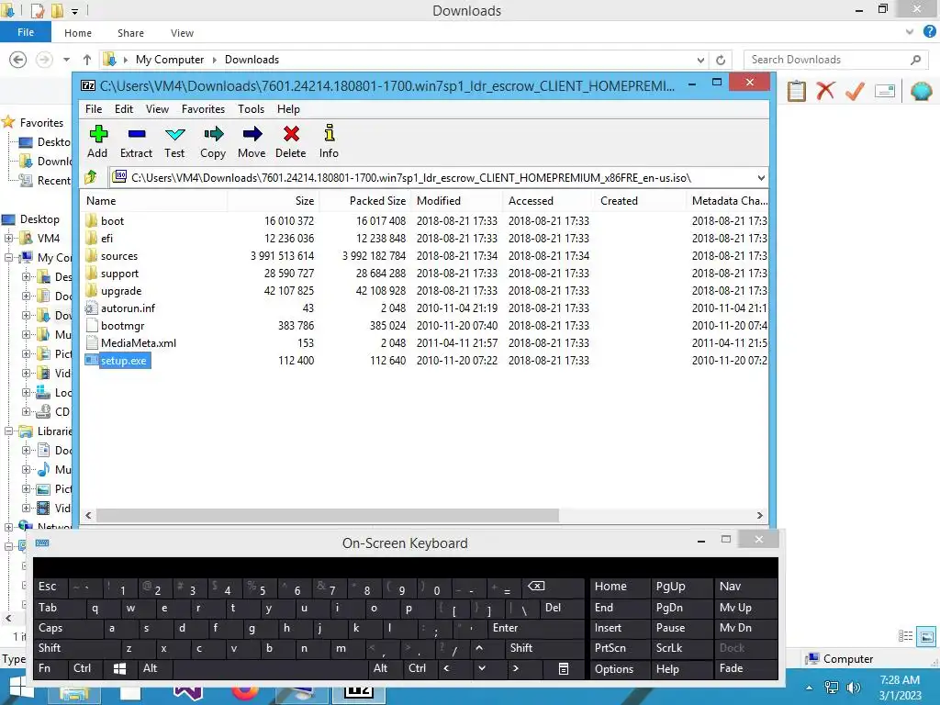Image resolution: width=940 pixels, height=705 pixels.
Task: Open Explorer View ribbon tab
Action: point(182,33)
